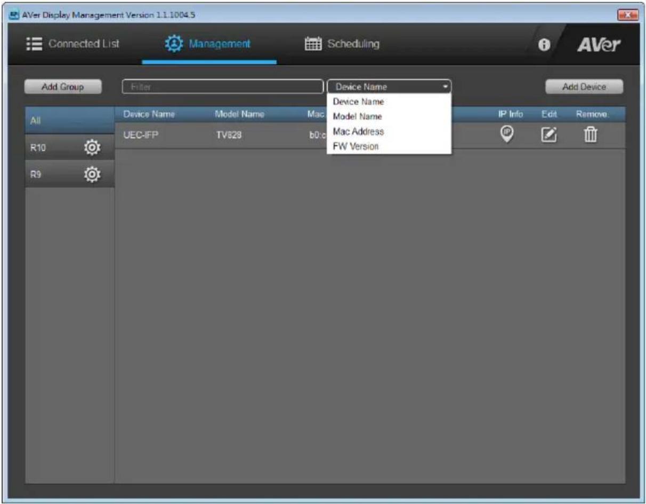This screenshot has height=504, width=646.
Task: Choose Device Name from the filter dropdown list
Action: coord(389,102)
